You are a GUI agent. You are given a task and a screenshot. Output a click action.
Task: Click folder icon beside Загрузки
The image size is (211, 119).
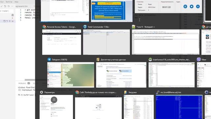(126, 92)
